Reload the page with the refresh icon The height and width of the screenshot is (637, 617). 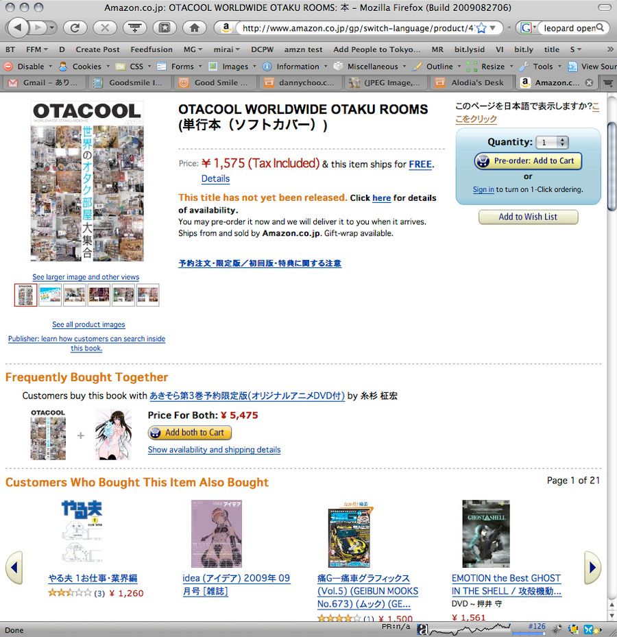point(75,28)
